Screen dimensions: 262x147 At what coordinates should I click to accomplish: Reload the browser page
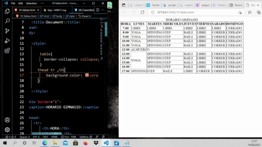click(142, 12)
